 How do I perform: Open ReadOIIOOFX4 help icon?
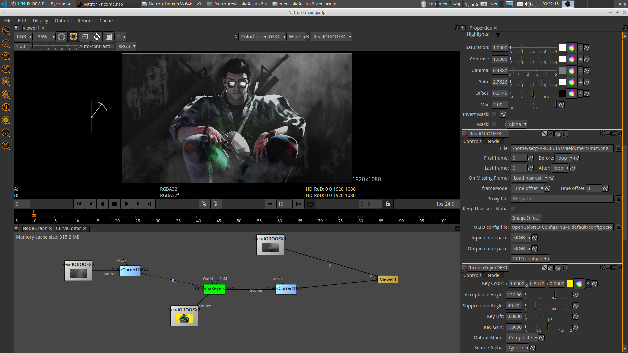coord(602,134)
